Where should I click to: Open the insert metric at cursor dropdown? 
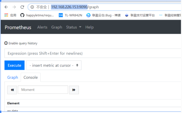point(54,65)
